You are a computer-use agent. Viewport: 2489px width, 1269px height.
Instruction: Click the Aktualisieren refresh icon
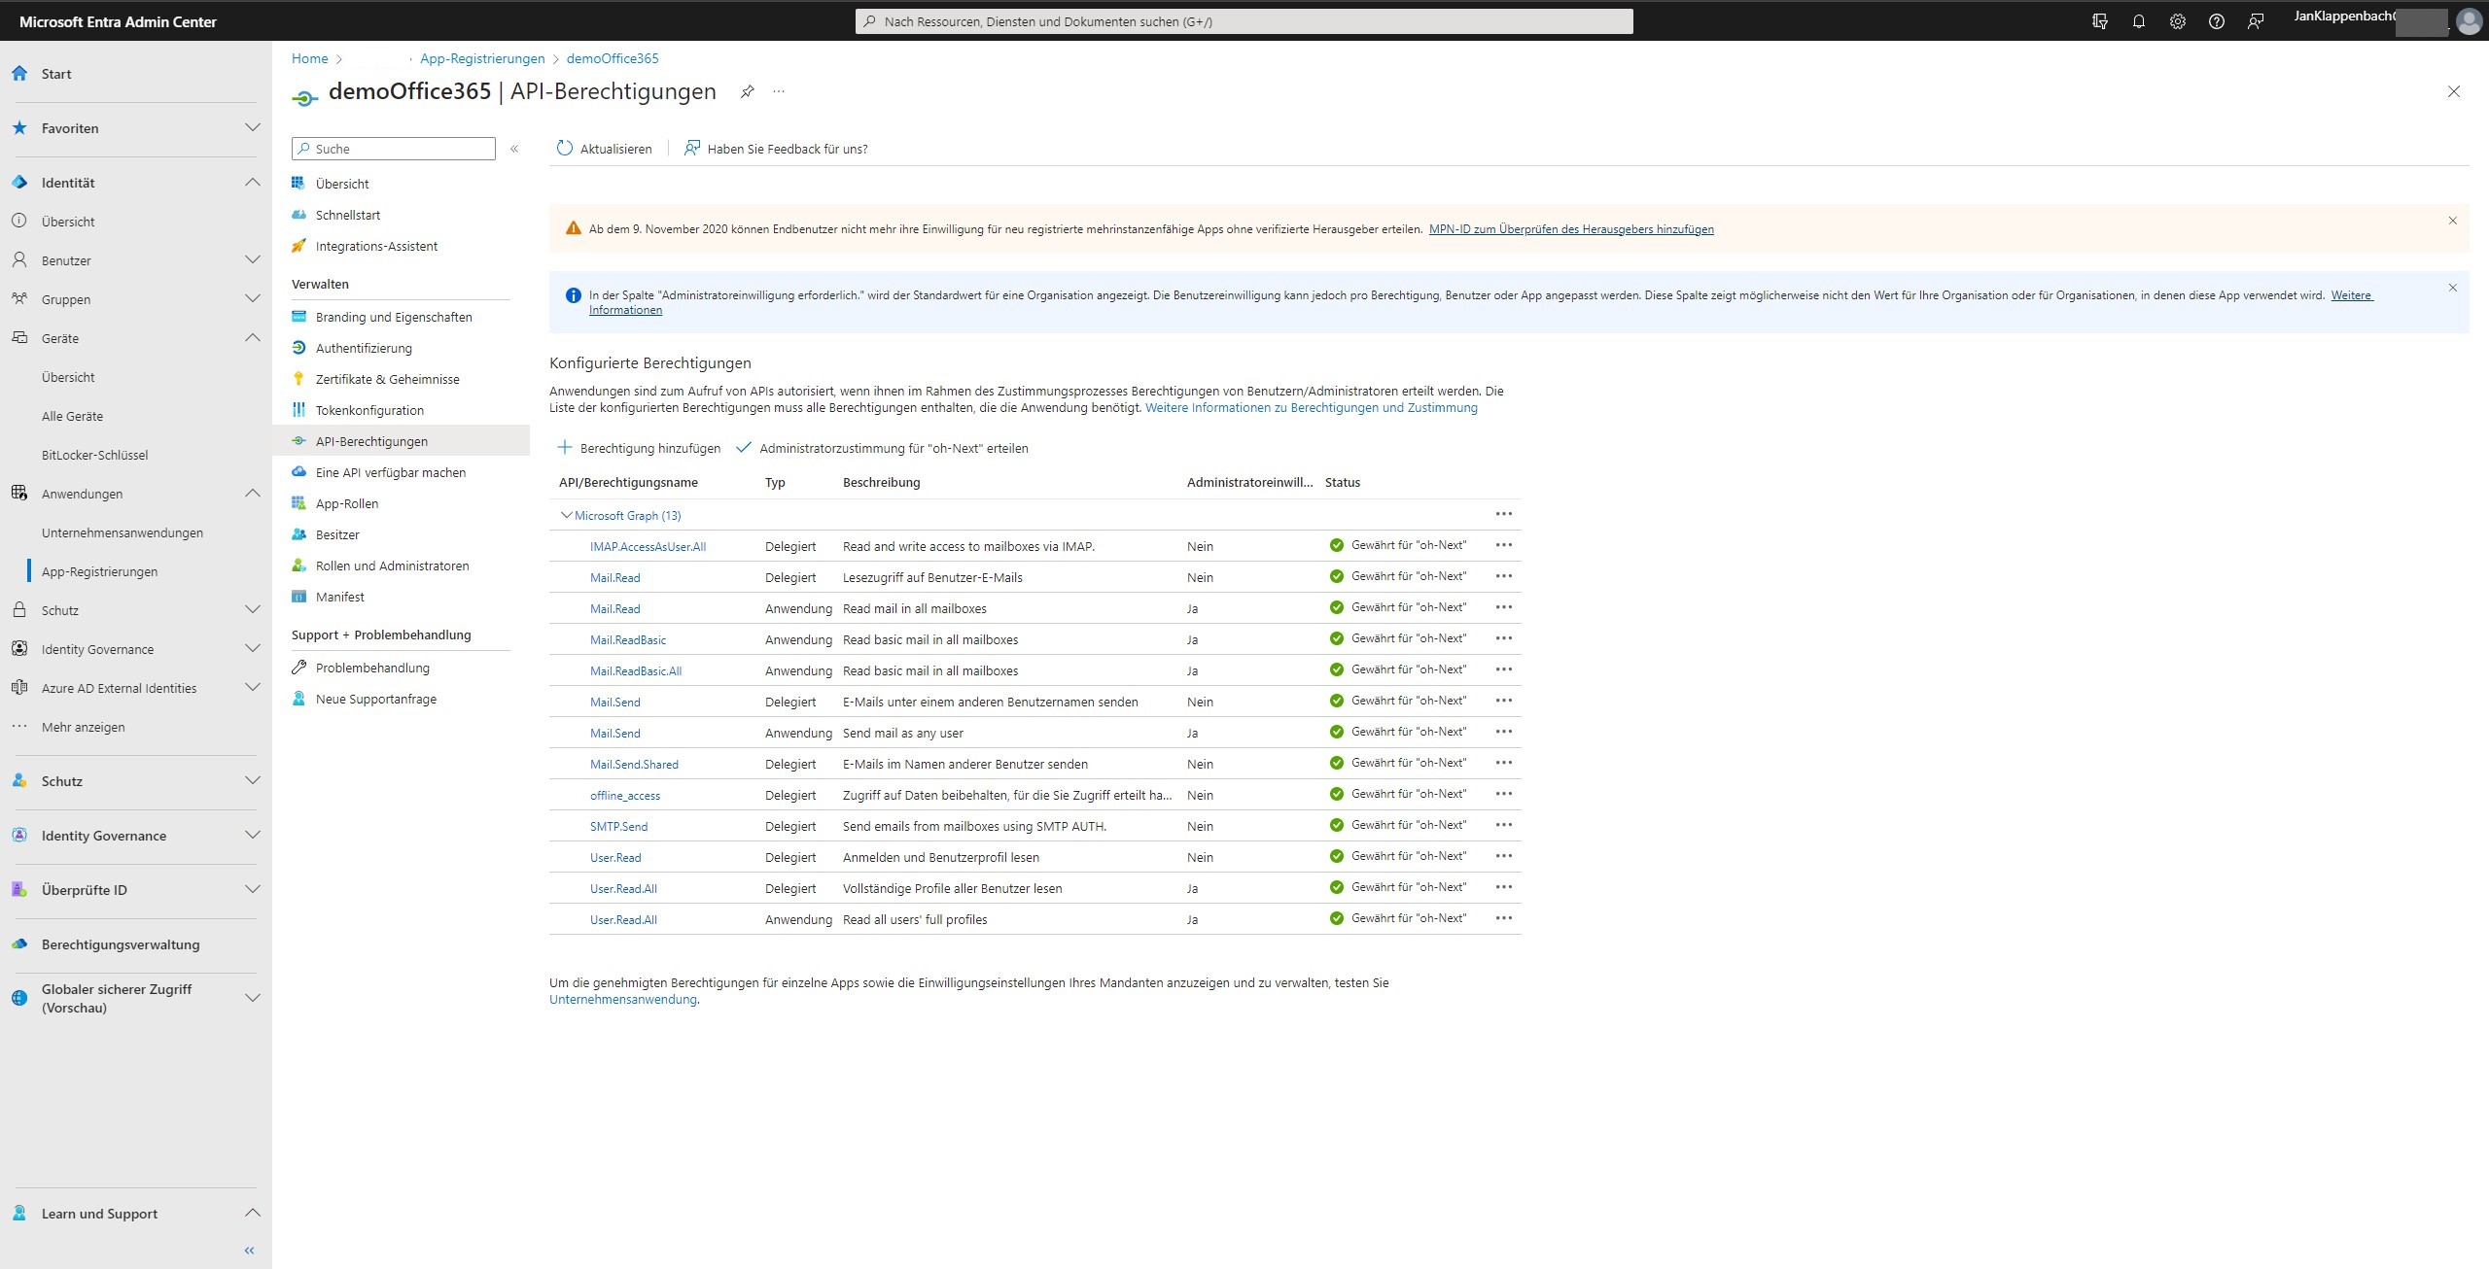coord(564,148)
